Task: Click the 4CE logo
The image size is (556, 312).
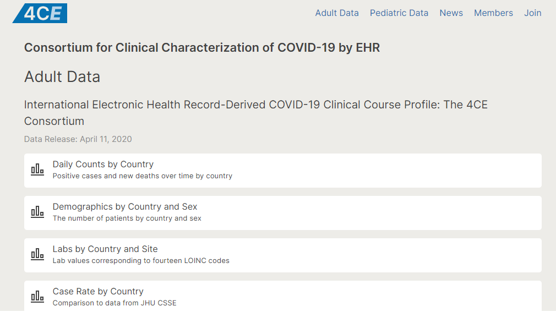Action: point(40,13)
